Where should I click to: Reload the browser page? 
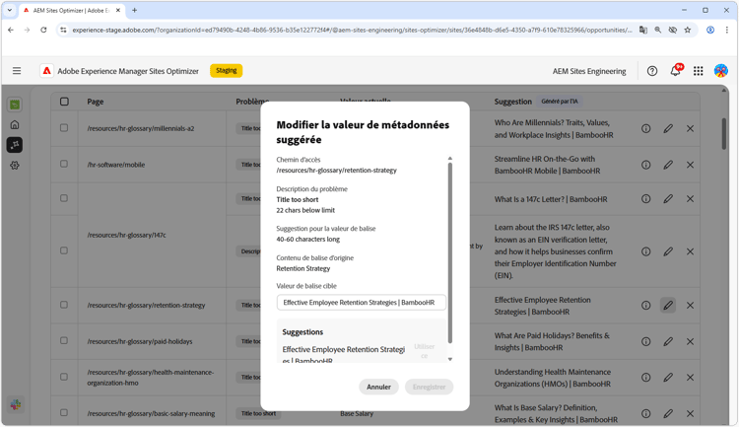pyautogui.click(x=43, y=30)
